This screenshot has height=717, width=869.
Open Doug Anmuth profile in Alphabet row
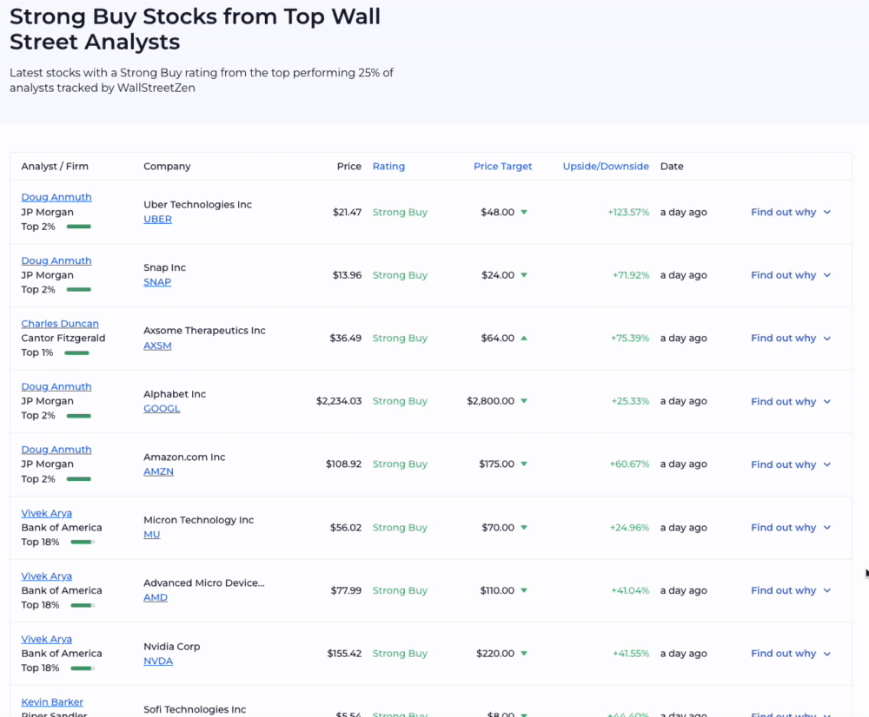56,386
